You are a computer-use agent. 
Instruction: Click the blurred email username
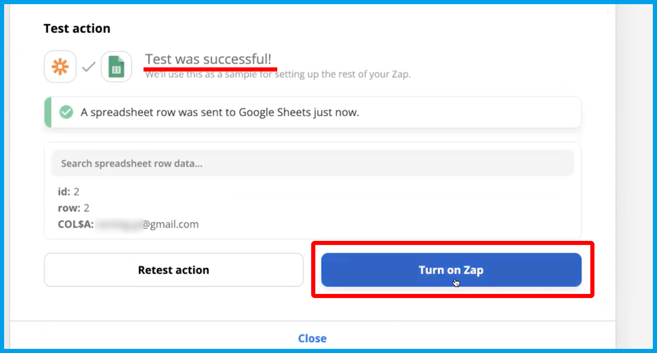(119, 225)
